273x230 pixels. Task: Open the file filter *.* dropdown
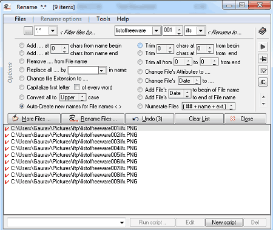coord(53,31)
